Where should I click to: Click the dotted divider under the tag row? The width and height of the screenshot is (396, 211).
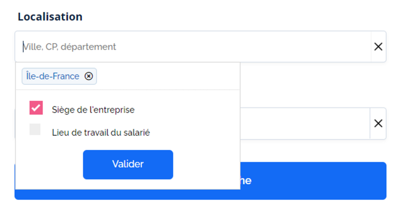coord(128,90)
